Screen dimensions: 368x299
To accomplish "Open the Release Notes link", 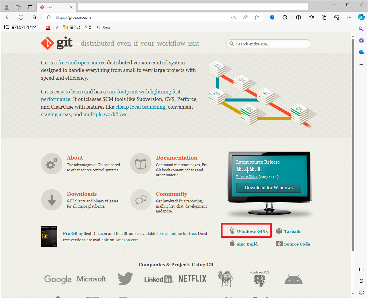I will click(x=247, y=177).
